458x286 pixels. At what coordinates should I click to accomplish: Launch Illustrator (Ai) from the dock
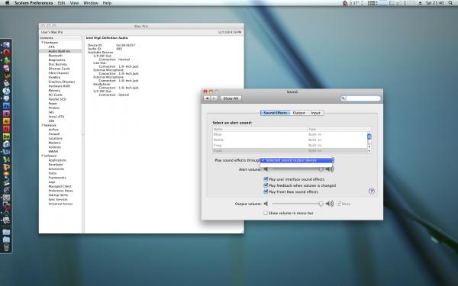pyautogui.click(x=6, y=121)
